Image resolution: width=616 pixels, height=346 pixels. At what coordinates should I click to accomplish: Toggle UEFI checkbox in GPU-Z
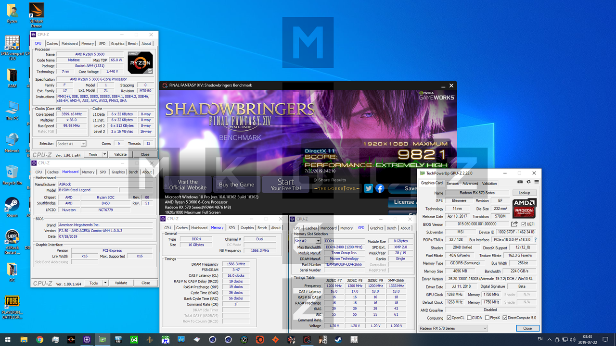(524, 224)
